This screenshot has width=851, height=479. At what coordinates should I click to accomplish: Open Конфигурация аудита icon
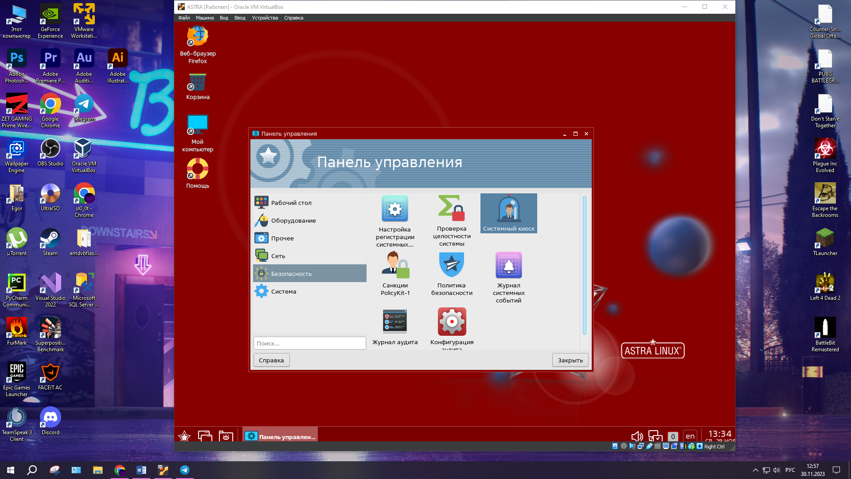452,328
